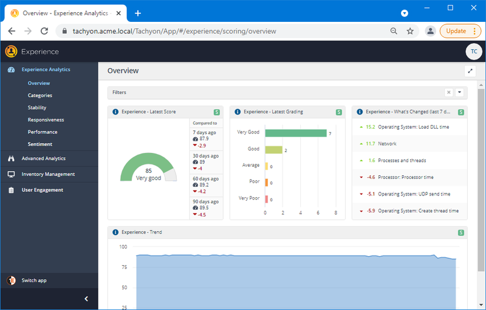Click the padlock site info icon

(x=64, y=31)
